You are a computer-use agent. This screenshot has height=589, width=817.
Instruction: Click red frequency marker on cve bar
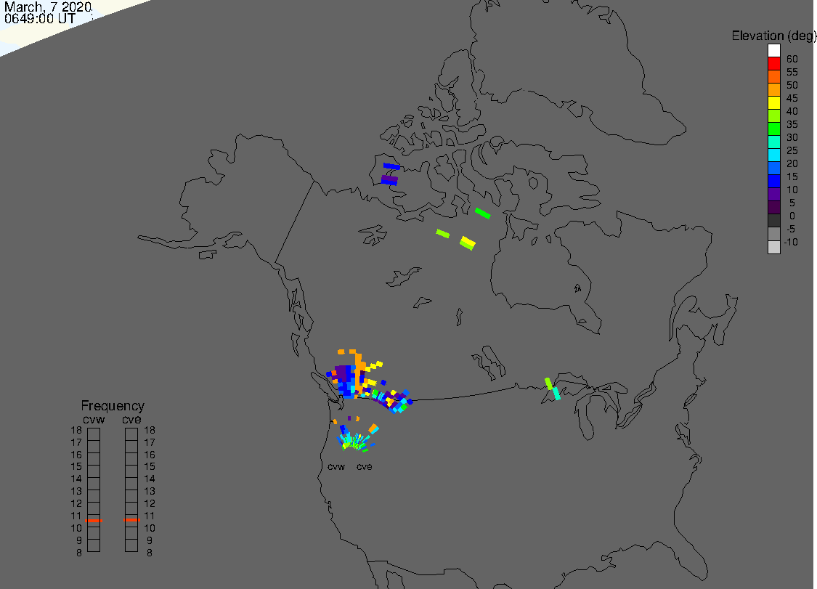132,520
